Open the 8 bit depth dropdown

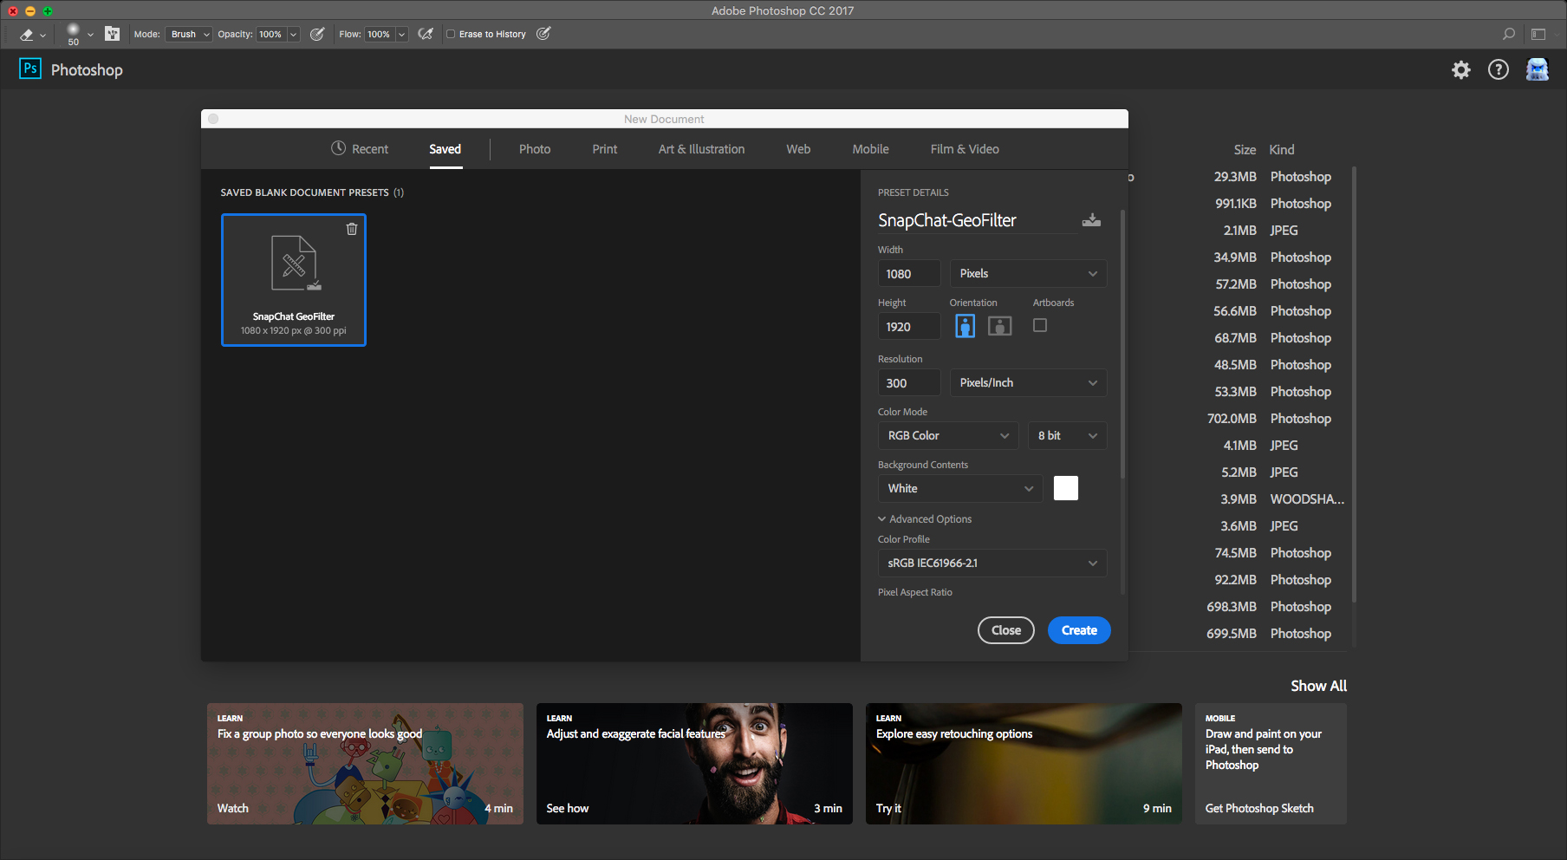(x=1068, y=435)
